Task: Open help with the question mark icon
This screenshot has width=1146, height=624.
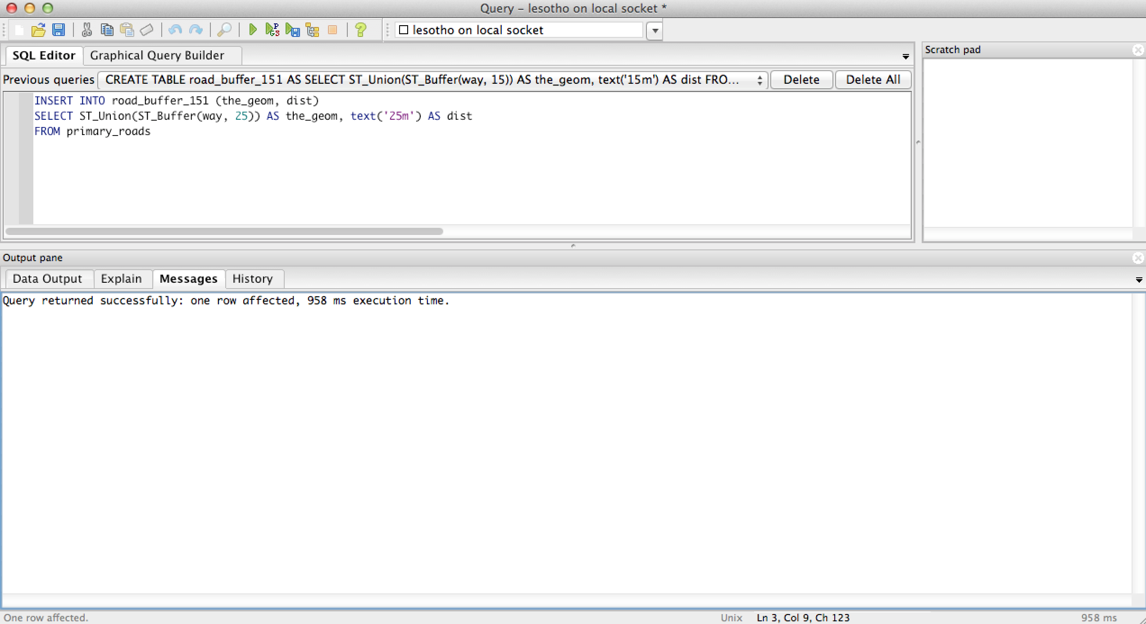Action: pos(360,30)
